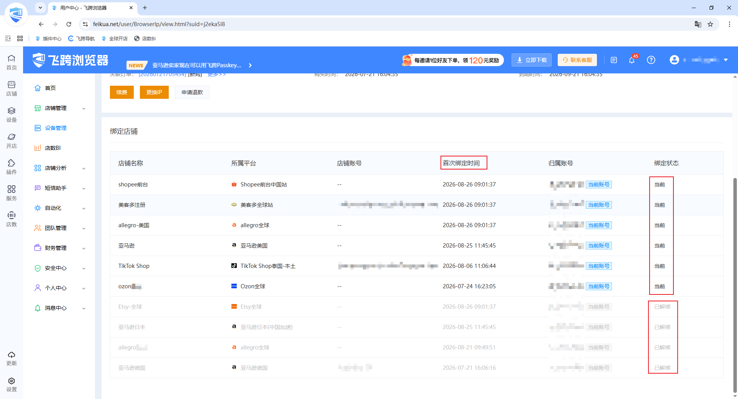Click the 飞跨浏览器 logo
Image resolution: width=738 pixels, height=399 pixels.
(70, 60)
